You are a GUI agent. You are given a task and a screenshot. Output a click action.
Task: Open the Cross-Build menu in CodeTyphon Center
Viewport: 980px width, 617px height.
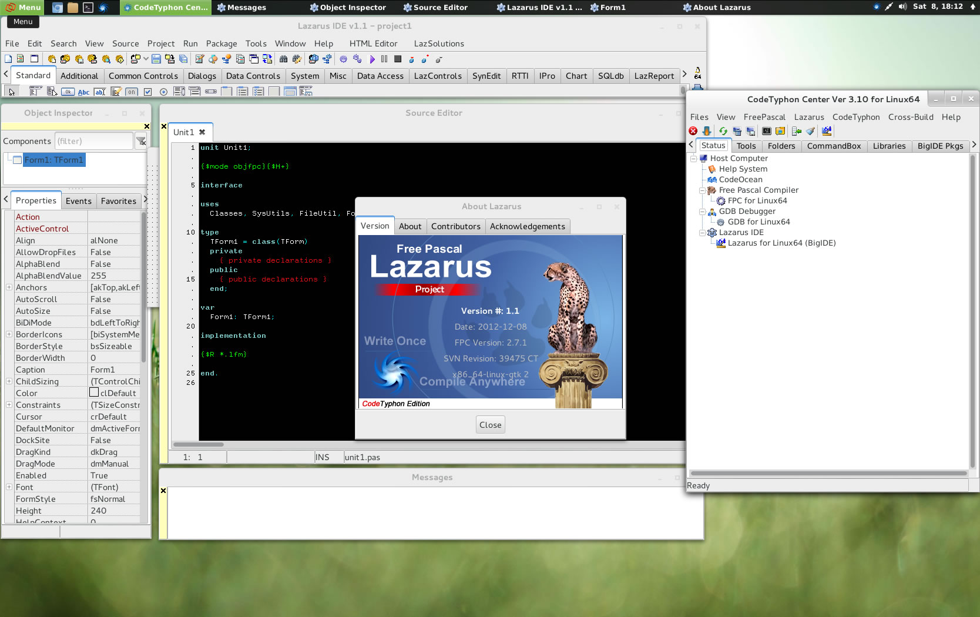pos(911,117)
